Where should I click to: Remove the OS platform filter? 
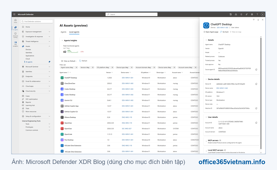tap(112, 67)
